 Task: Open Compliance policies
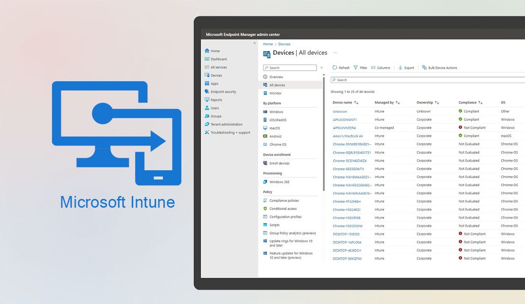point(281,200)
